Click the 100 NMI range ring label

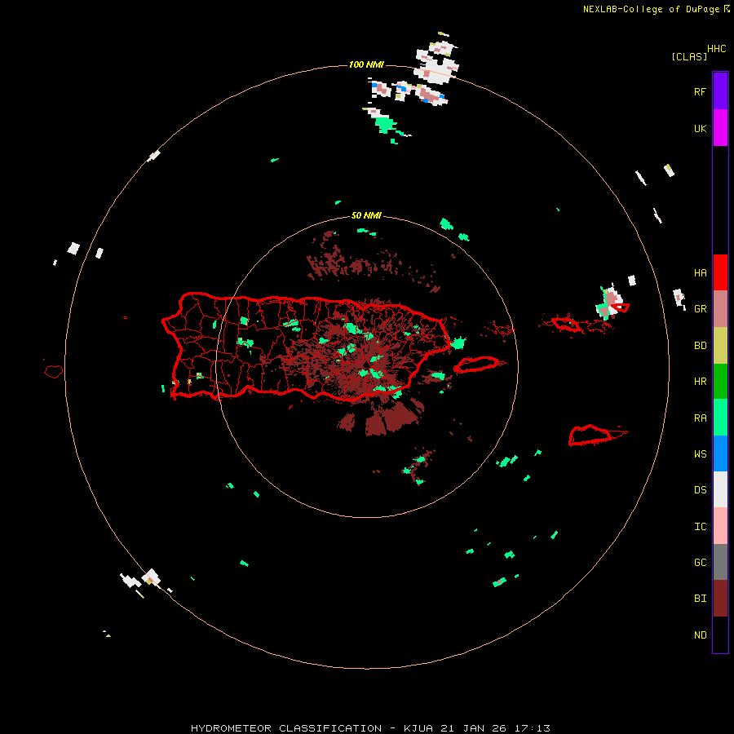click(366, 64)
